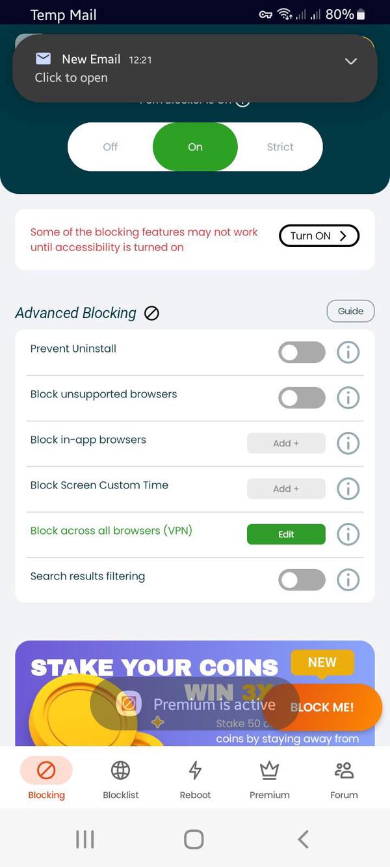Open Android recent apps button
390x867 pixels.
pos(85,839)
